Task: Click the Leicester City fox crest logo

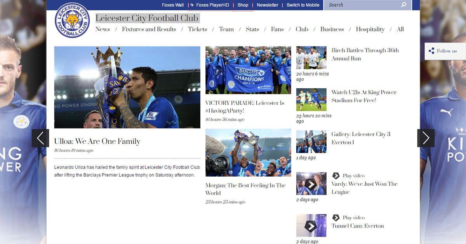Action: tap(72, 20)
